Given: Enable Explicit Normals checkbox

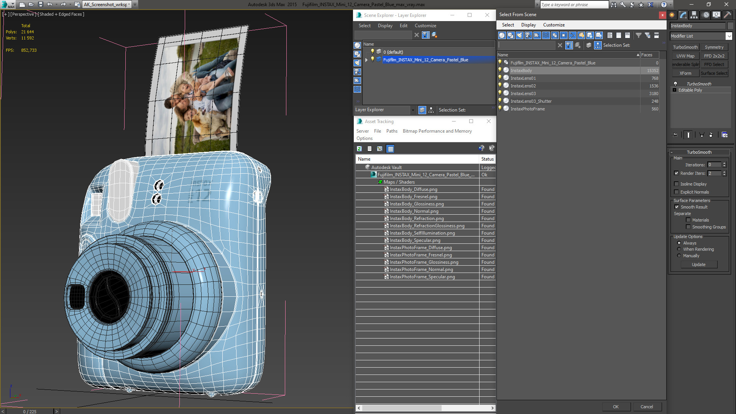Looking at the screenshot, I should click(x=677, y=192).
